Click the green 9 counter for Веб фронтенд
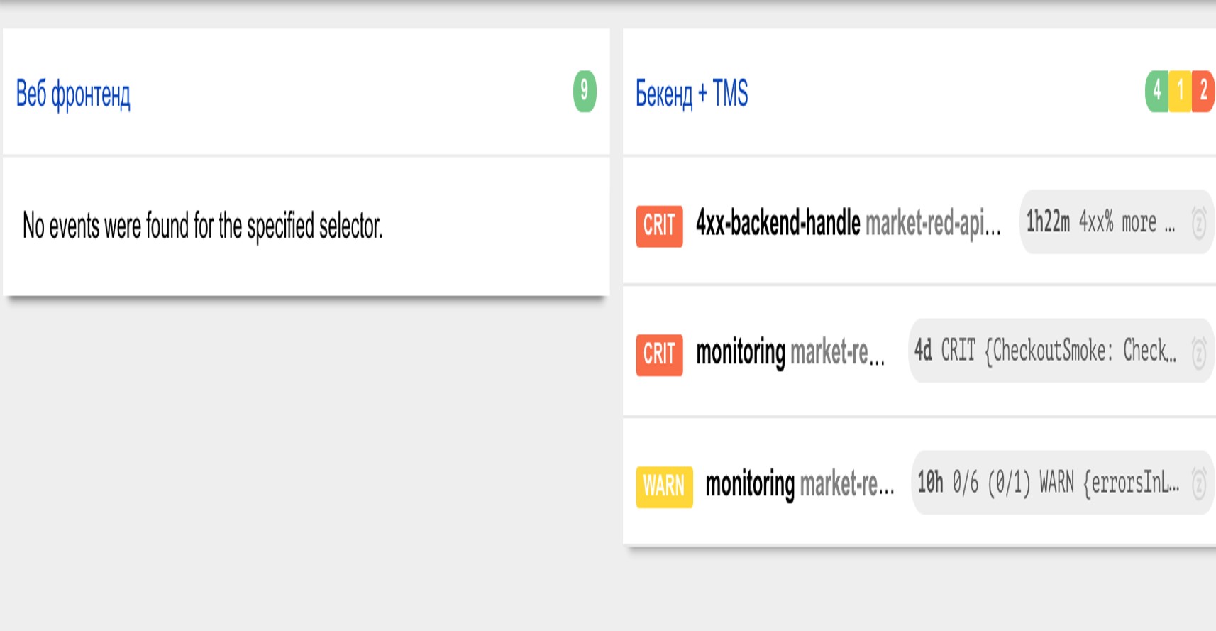 point(585,91)
